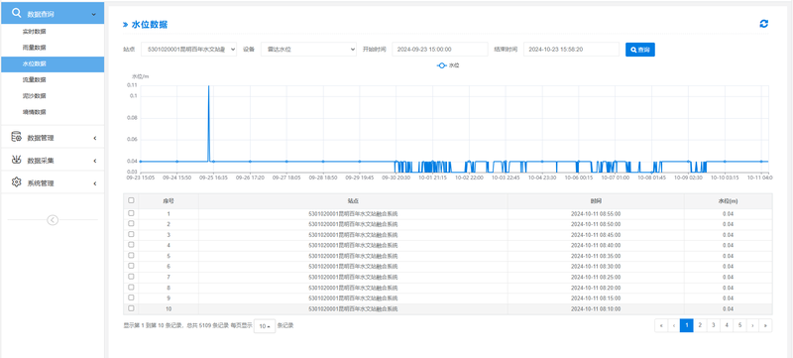Jump to the last page with » button
Image resolution: width=793 pixels, height=358 pixels.
pyautogui.click(x=765, y=325)
